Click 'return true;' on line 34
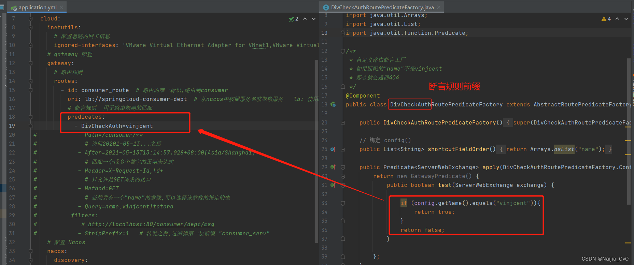Viewport: 634px width, 265px height. click(434, 212)
